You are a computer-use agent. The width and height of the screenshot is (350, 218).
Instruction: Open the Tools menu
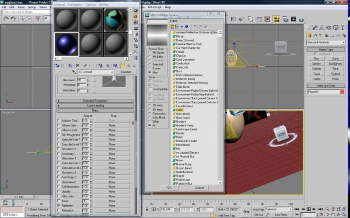[21, 7]
